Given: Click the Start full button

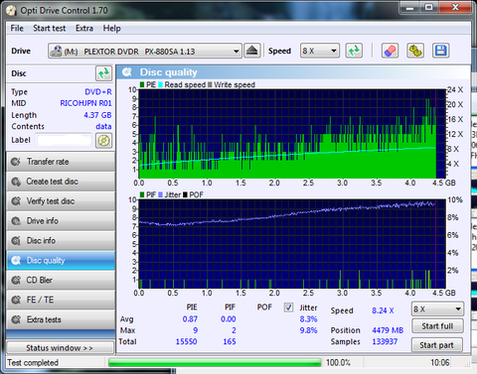Looking at the screenshot, I should pyautogui.click(x=437, y=326).
